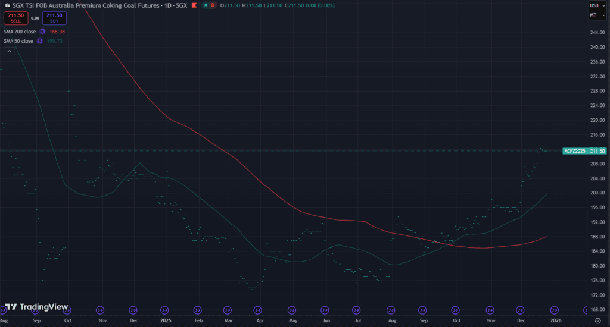Click the red SELL 211.50 button

[x=15, y=18]
